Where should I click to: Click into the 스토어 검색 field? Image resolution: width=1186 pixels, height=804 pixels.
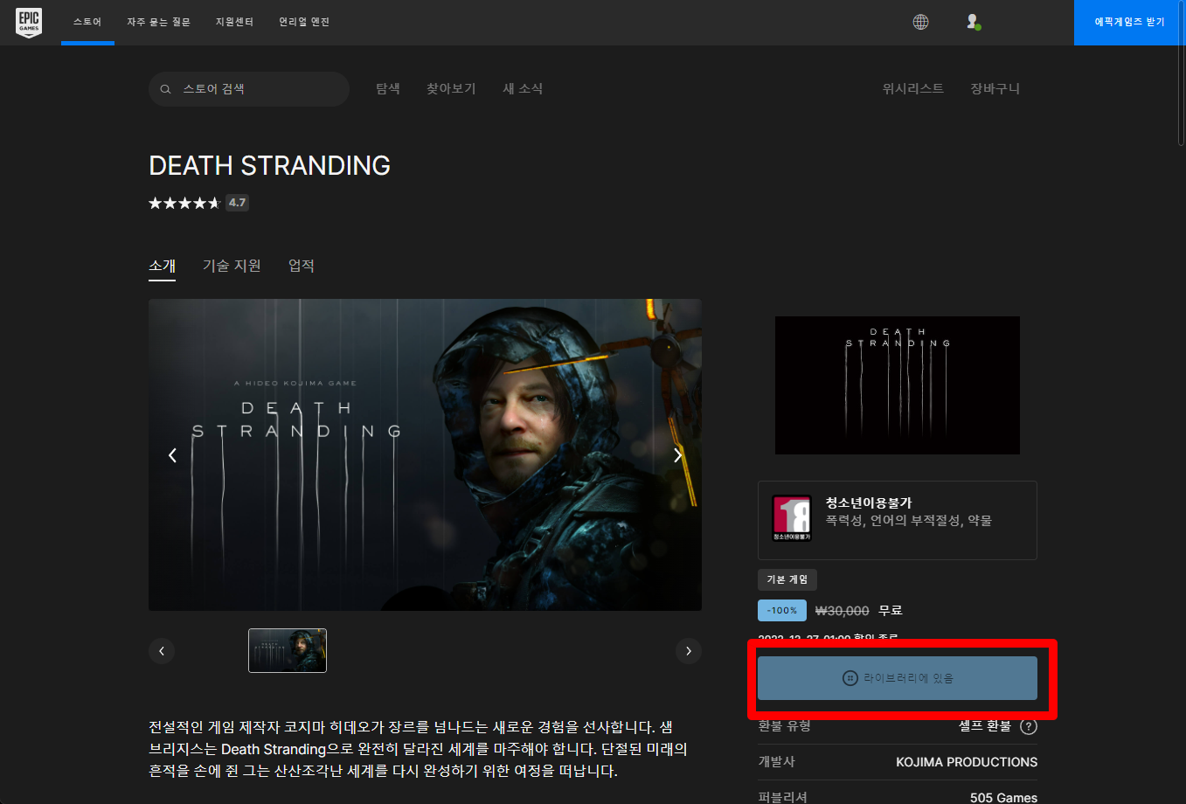coord(249,89)
